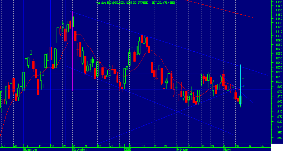Click the 940 price axis label
The image size is (283, 151).
point(280,111)
